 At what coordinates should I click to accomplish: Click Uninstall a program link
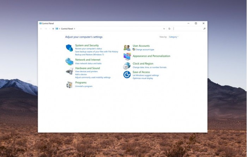[84, 86]
